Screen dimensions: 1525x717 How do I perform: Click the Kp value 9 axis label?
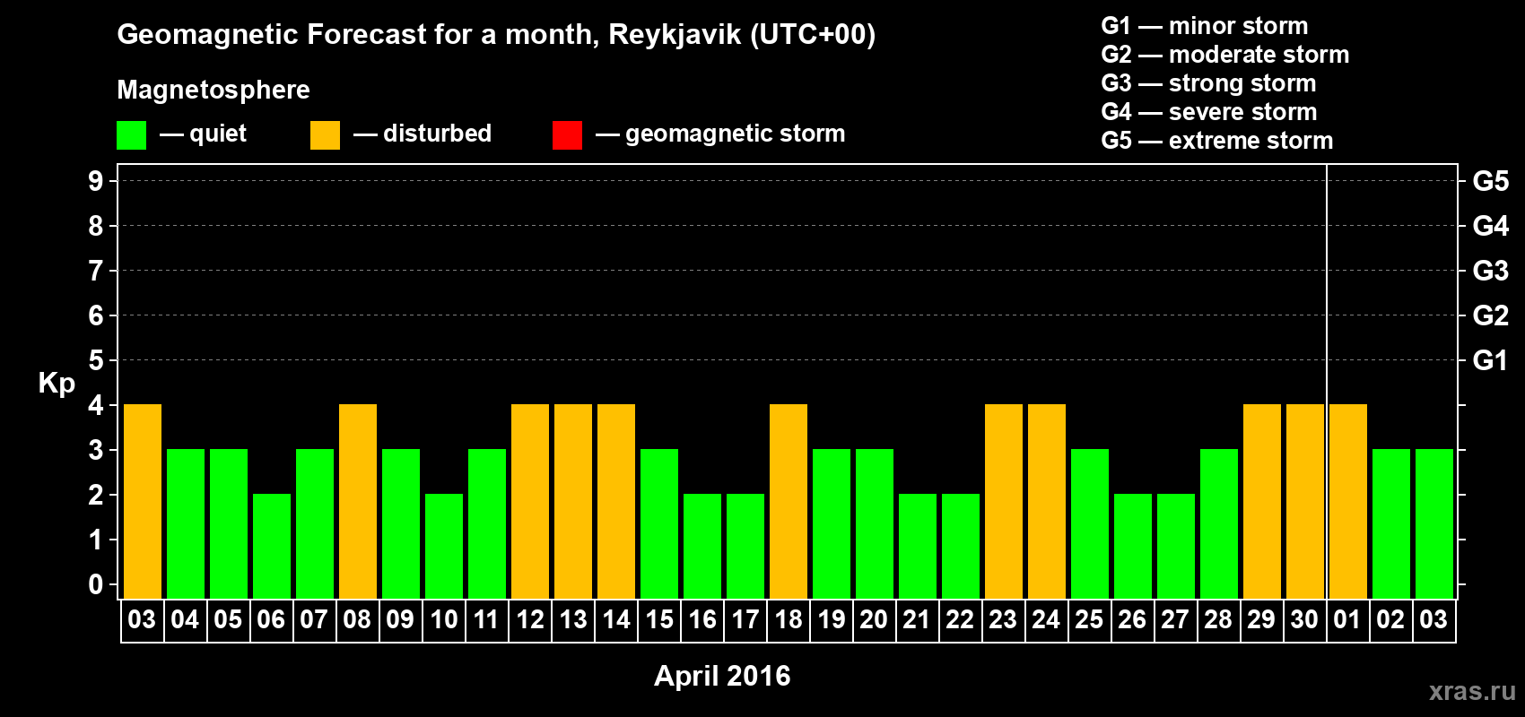96,181
